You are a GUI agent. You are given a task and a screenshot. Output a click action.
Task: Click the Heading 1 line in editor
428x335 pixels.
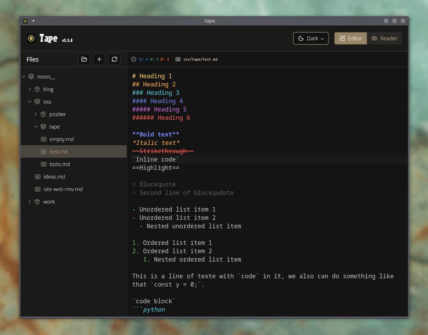coord(152,76)
